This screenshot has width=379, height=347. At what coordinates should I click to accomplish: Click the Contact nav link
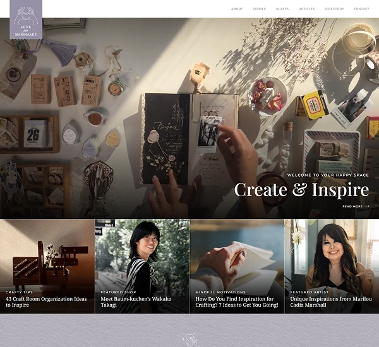pyautogui.click(x=361, y=9)
